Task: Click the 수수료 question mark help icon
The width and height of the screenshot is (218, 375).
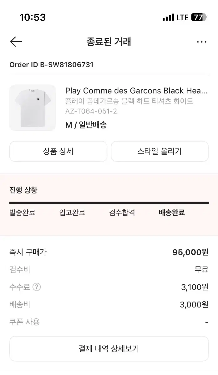Action: pos(37,287)
